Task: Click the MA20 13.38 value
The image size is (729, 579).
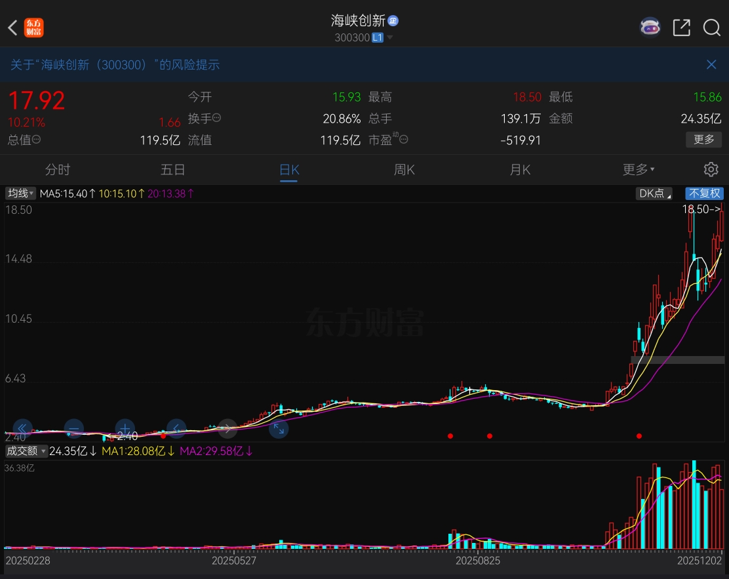Action: (170, 193)
